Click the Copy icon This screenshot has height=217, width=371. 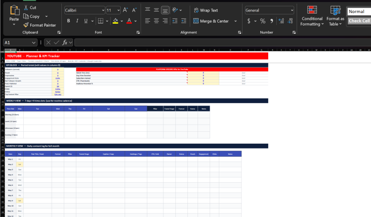26,16
